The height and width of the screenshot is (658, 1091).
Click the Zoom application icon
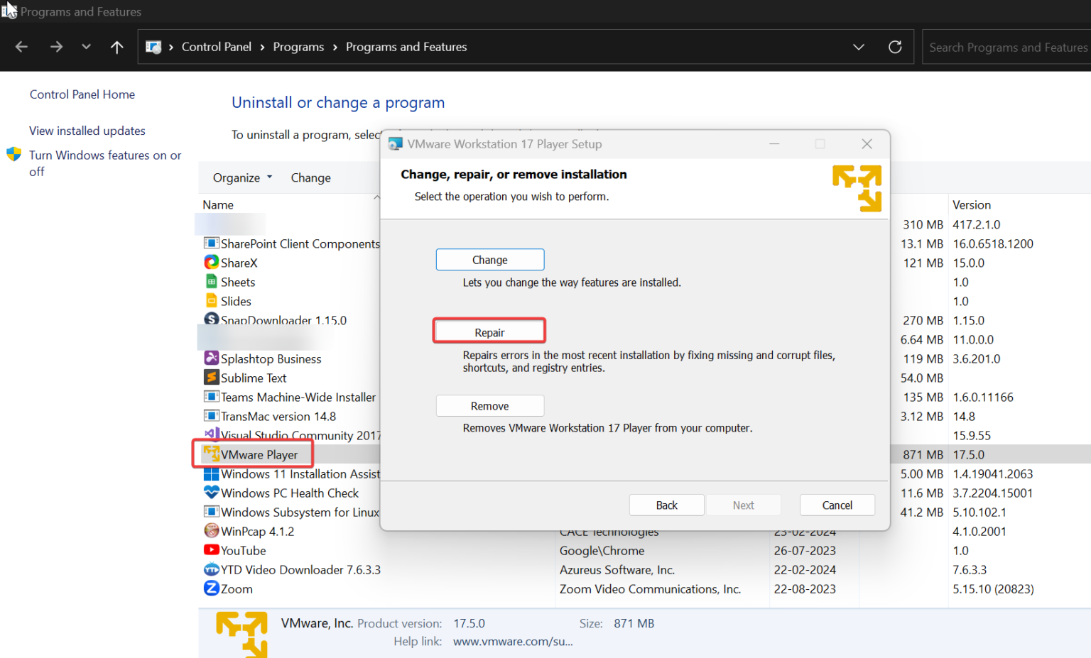211,588
